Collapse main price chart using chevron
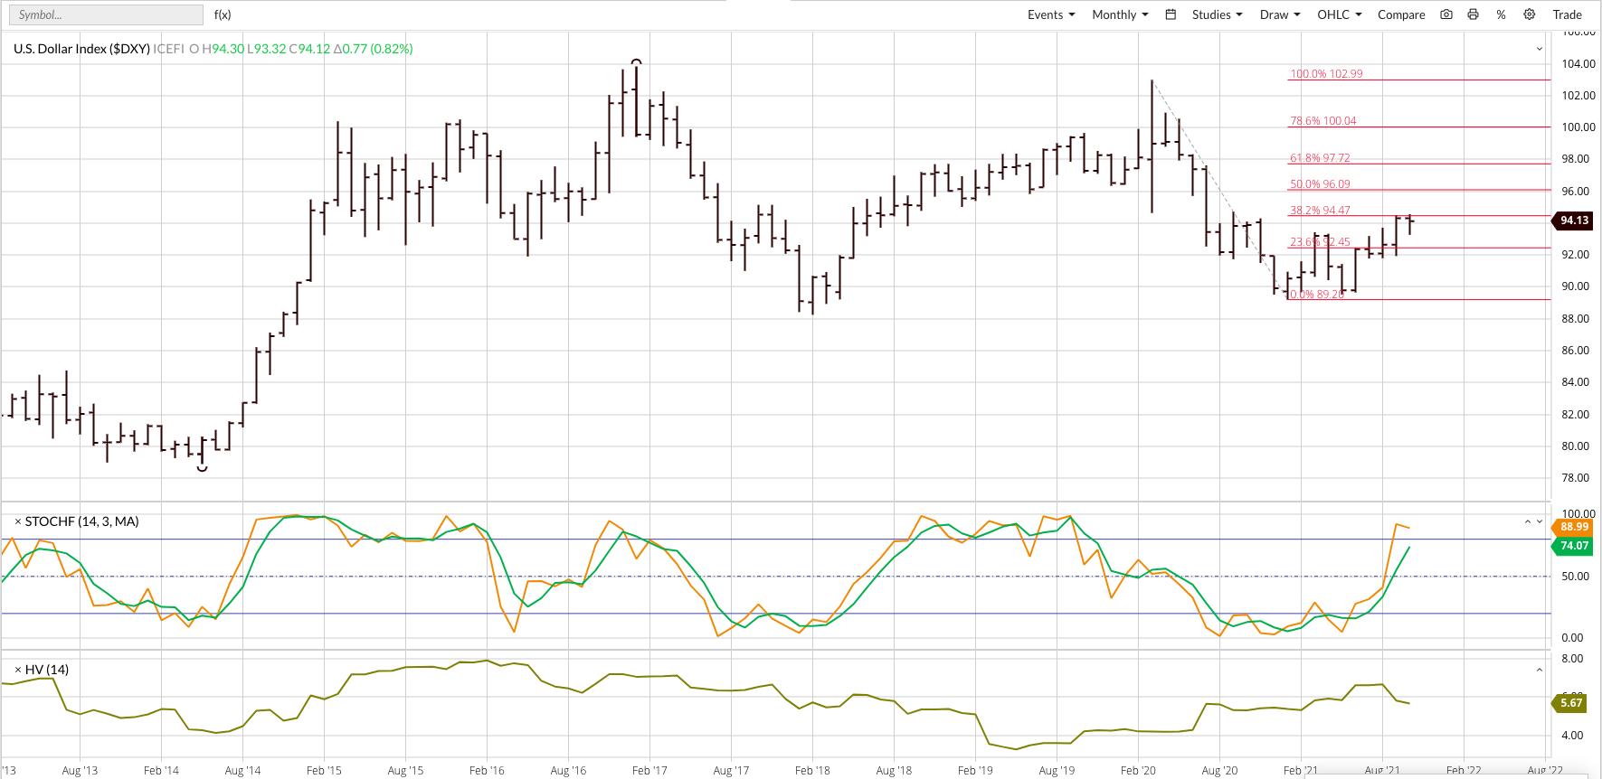Image resolution: width=1602 pixels, height=779 pixels. pyautogui.click(x=1540, y=49)
